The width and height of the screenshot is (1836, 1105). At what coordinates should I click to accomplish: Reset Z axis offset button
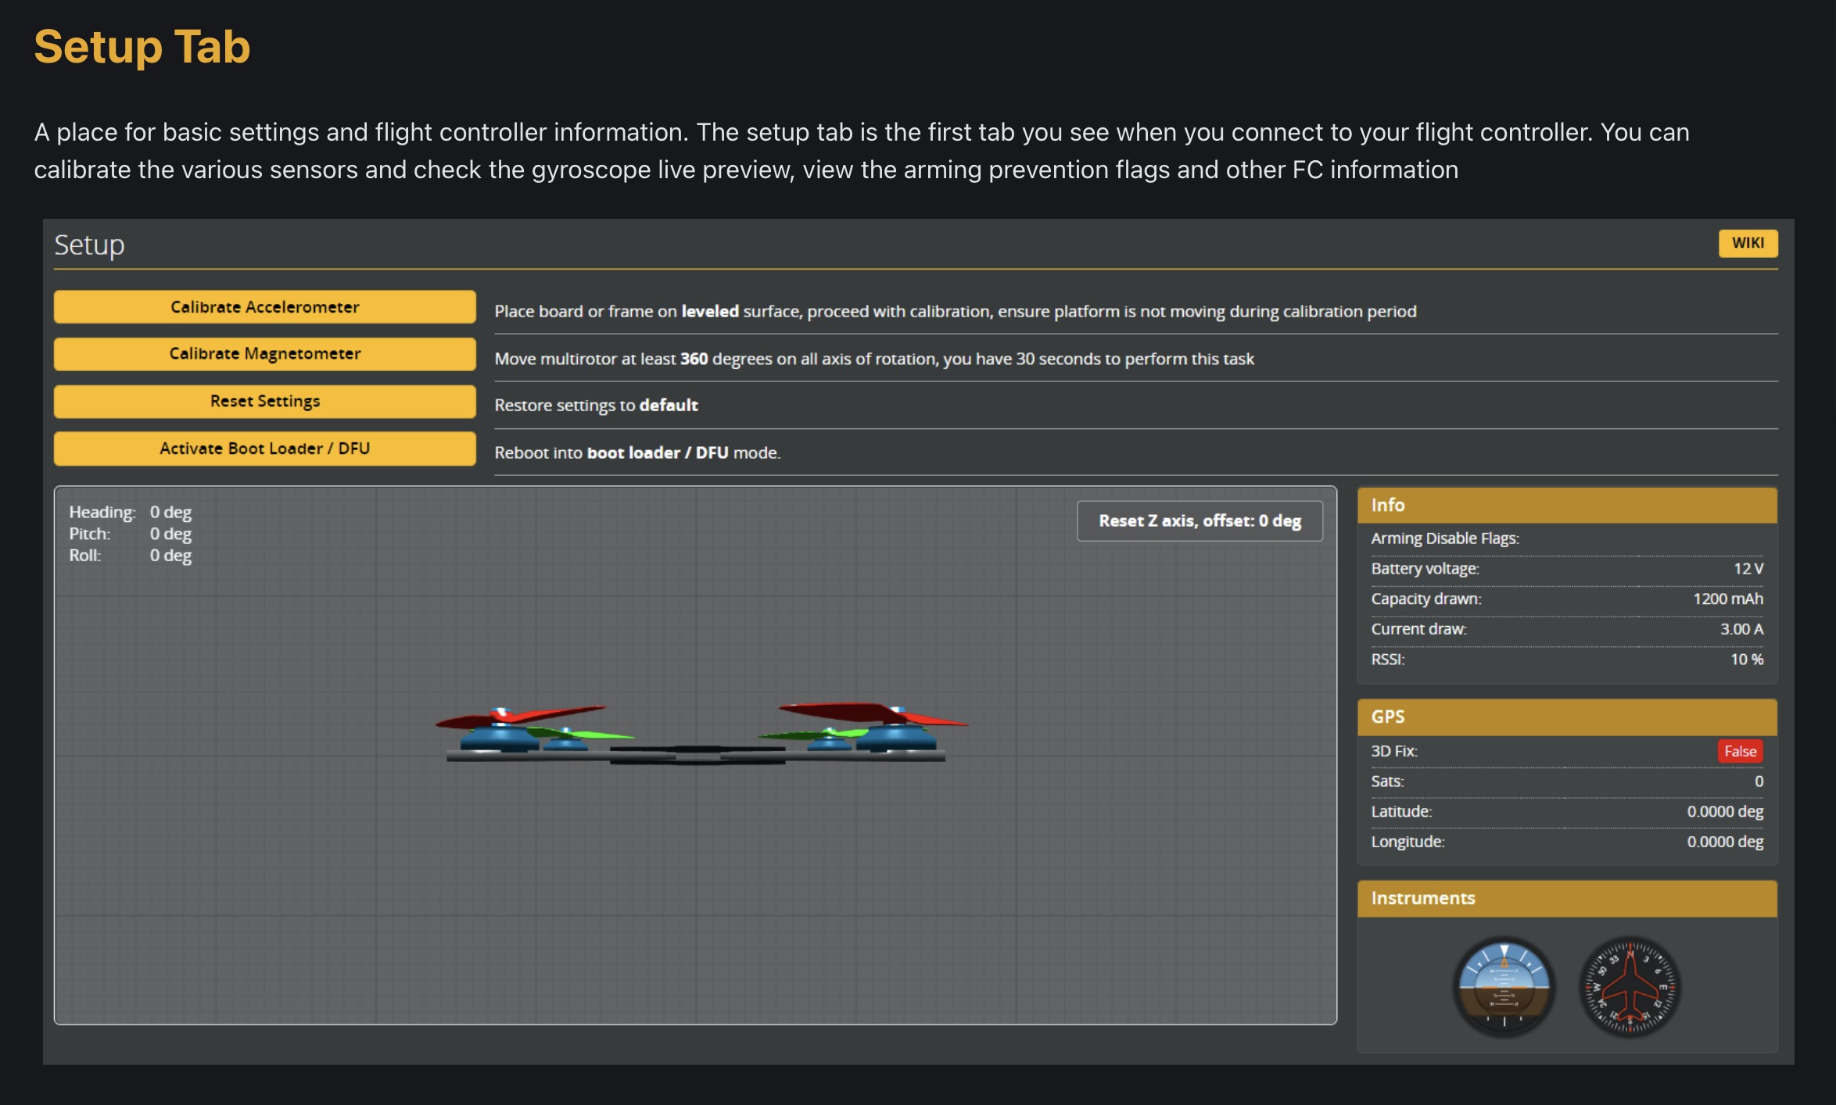(1199, 520)
